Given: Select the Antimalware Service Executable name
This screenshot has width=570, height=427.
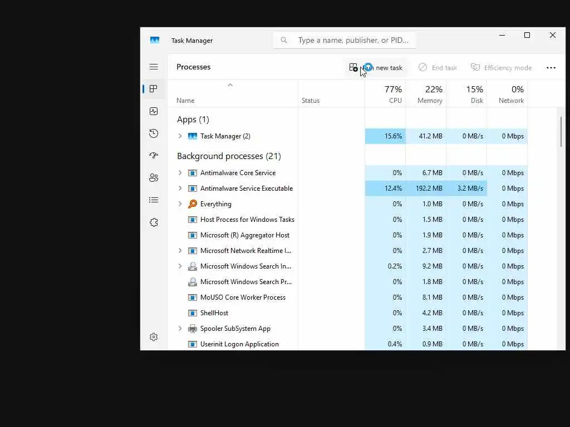Looking at the screenshot, I should (247, 188).
